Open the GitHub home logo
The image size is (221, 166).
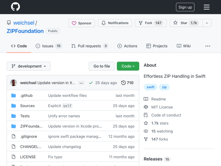pyautogui.click(x=16, y=7)
